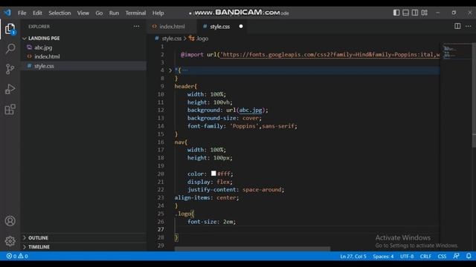Open Explorer Views and More Actions ellipsis

point(136,27)
